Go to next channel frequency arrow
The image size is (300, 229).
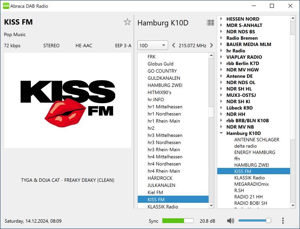pyautogui.click(x=211, y=46)
